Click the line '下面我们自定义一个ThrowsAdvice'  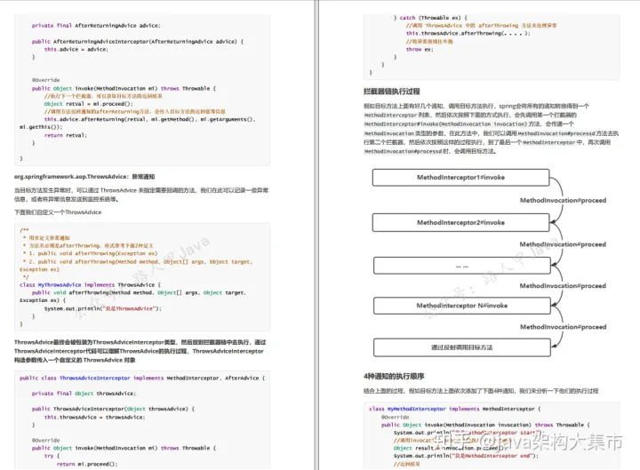(x=58, y=212)
